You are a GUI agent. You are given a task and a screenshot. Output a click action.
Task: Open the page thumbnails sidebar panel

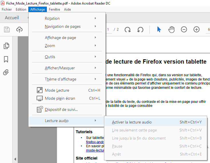coord(6,46)
